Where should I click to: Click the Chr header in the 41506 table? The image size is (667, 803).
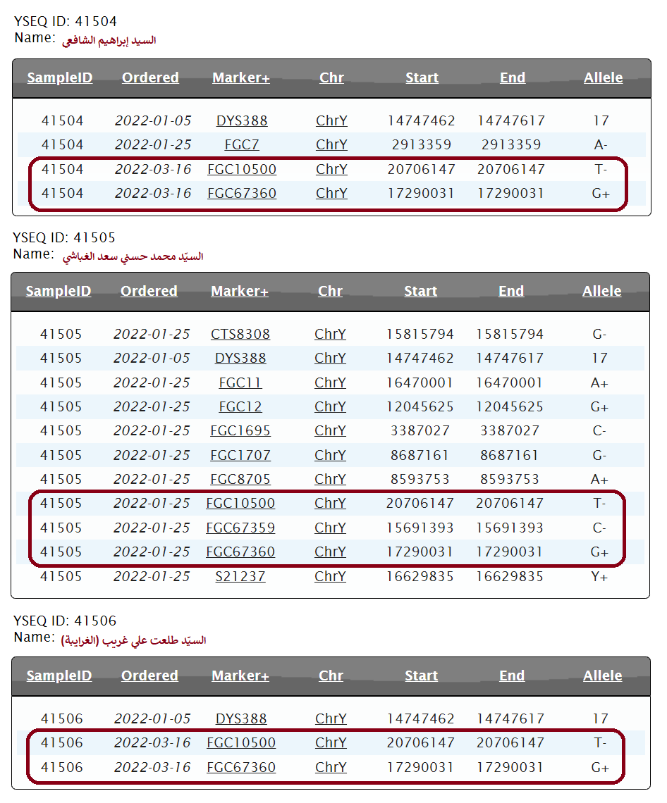[331, 676]
